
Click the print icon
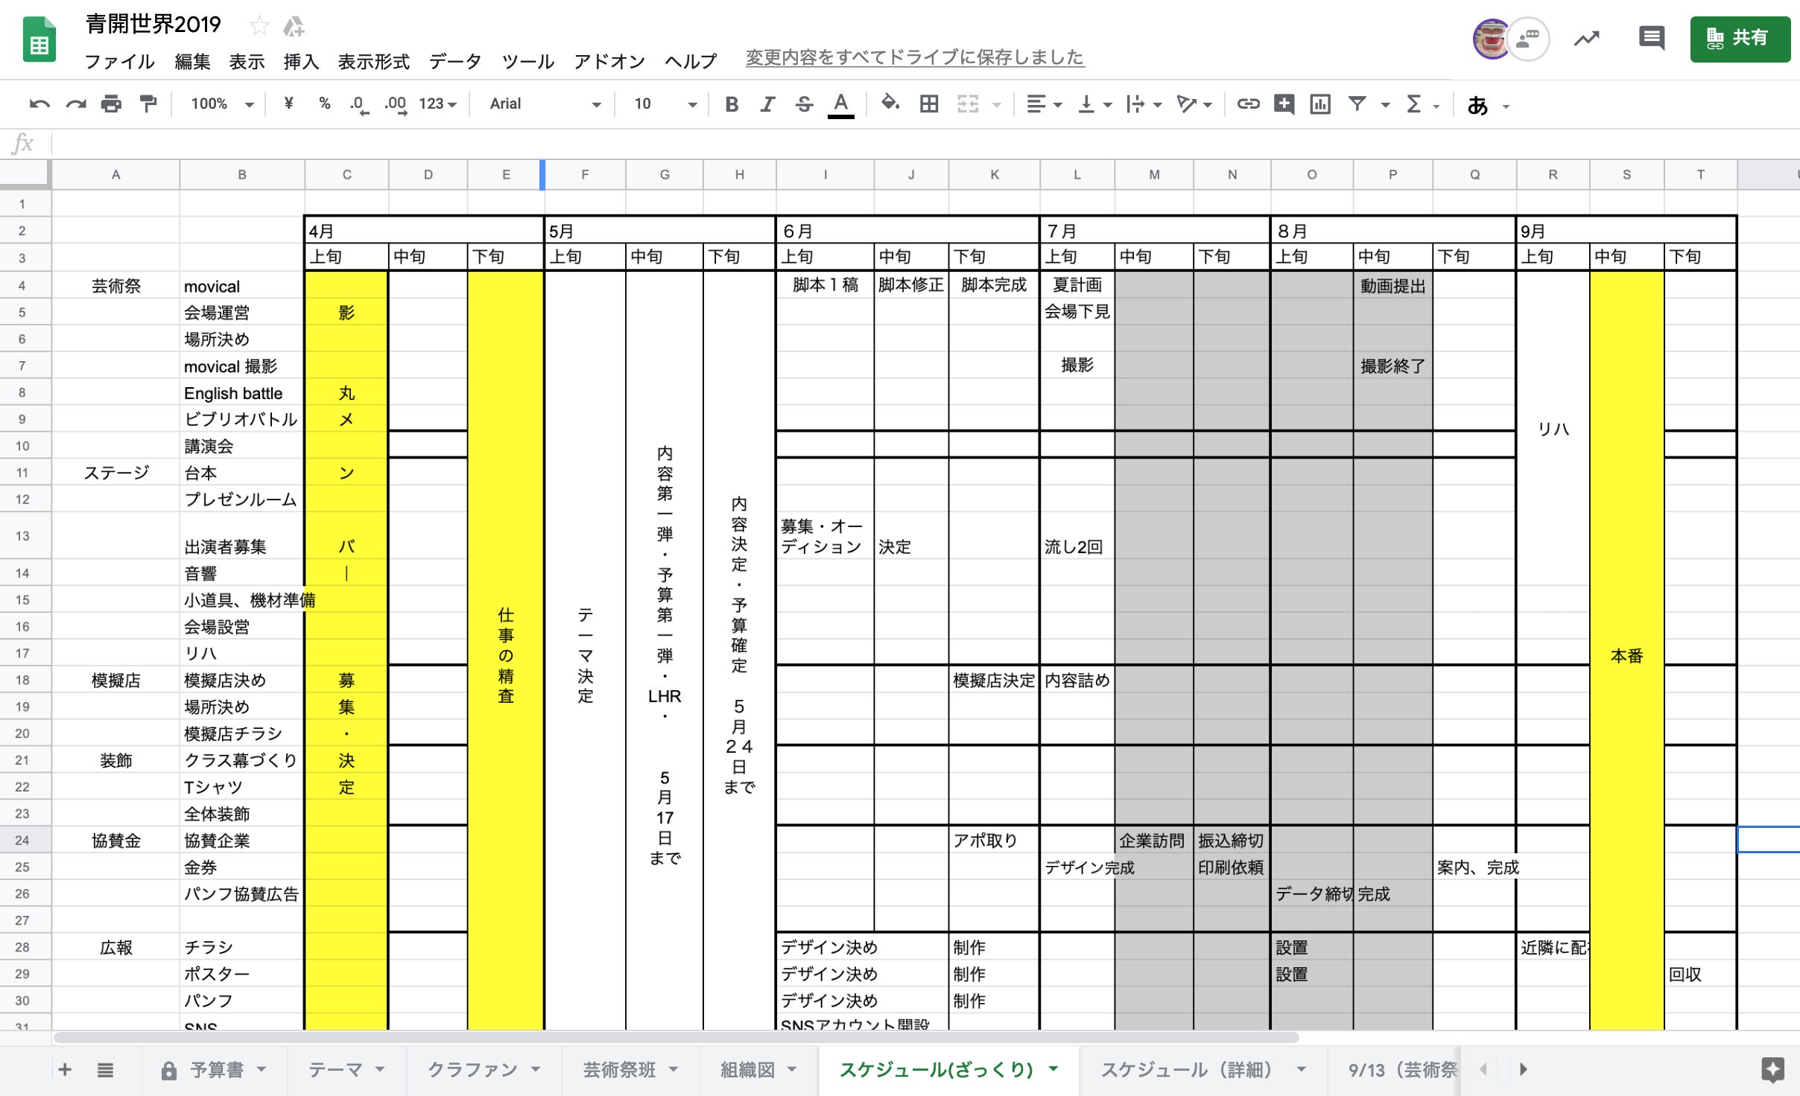[111, 104]
